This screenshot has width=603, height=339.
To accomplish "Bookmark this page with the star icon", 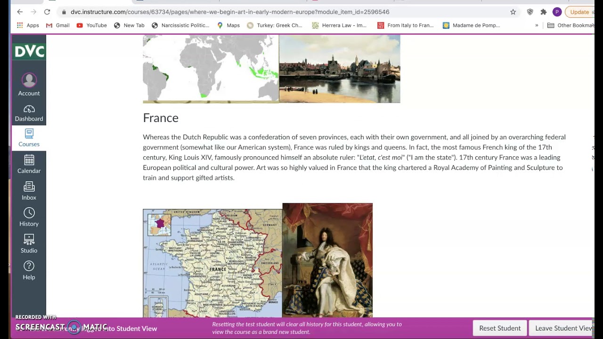I will (513, 12).
